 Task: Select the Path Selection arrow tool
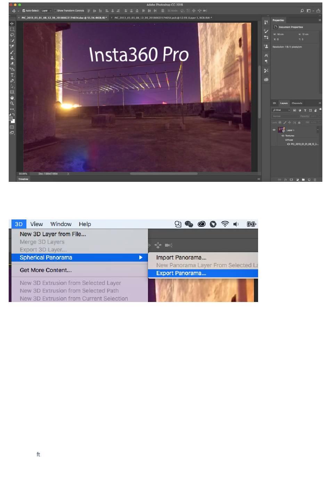pos(12,86)
